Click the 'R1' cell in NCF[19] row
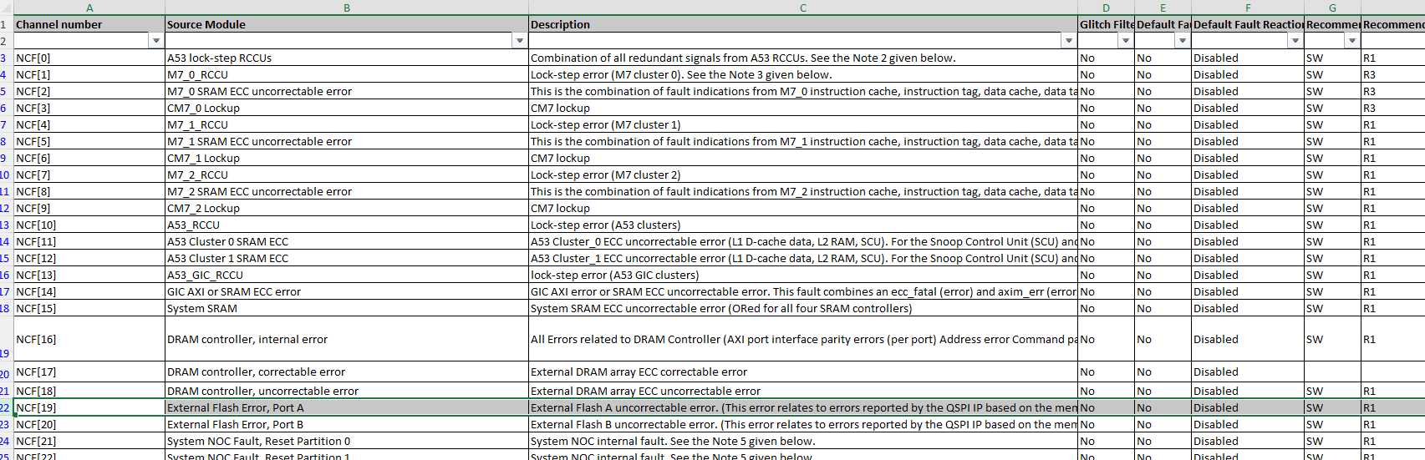 click(1393, 407)
